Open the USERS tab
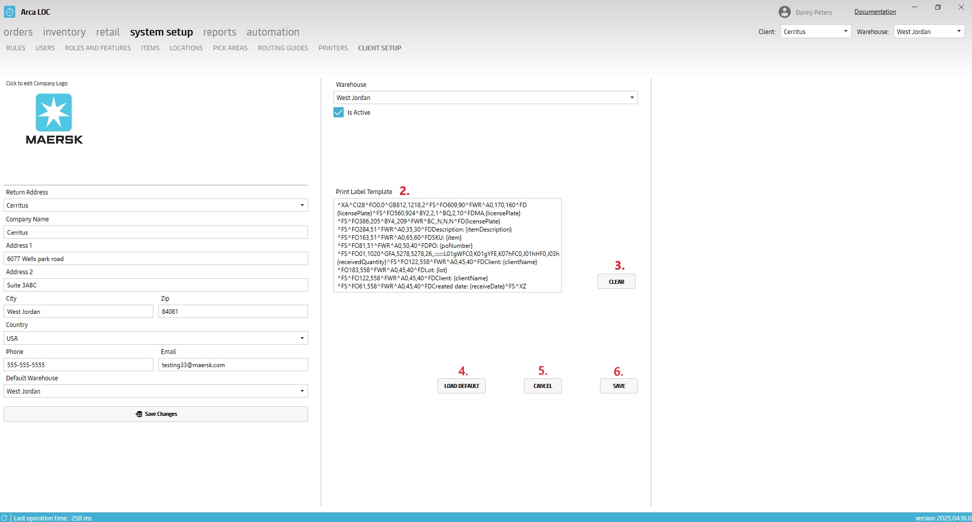 (45, 48)
